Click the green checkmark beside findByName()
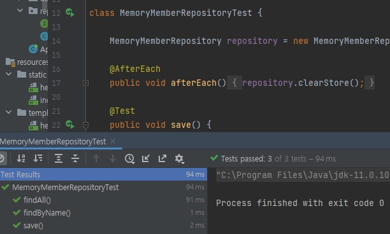The image size is (390, 234). (x=17, y=212)
